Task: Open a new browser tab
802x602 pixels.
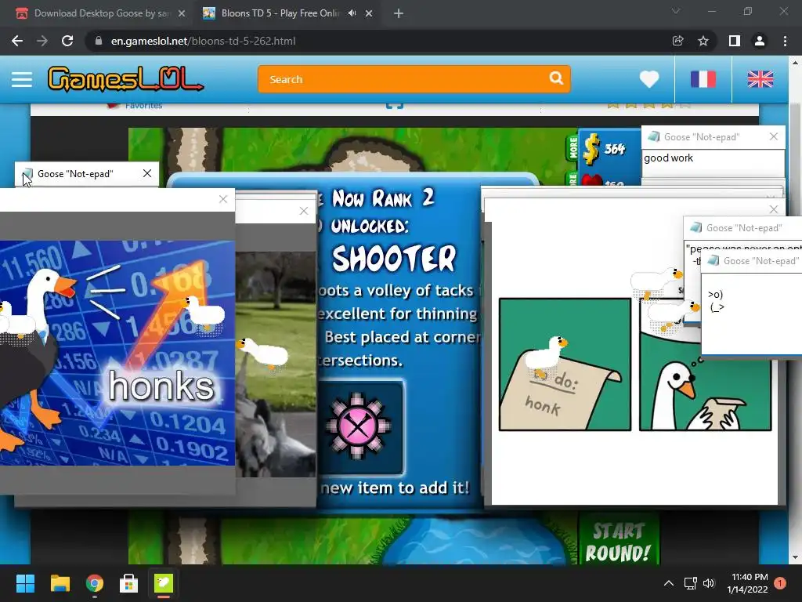Action: 399,13
